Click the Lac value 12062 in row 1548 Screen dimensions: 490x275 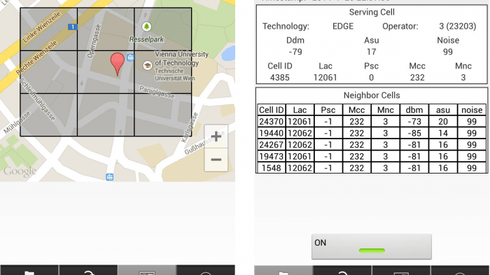click(x=300, y=168)
